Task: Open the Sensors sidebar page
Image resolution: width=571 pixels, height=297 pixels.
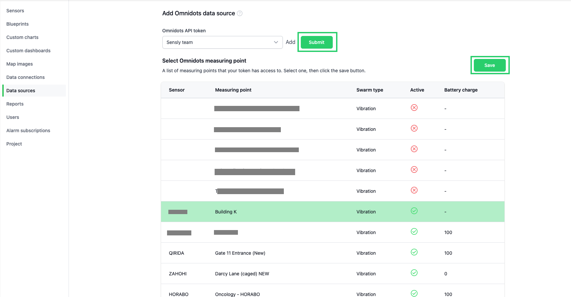Action: click(x=15, y=11)
